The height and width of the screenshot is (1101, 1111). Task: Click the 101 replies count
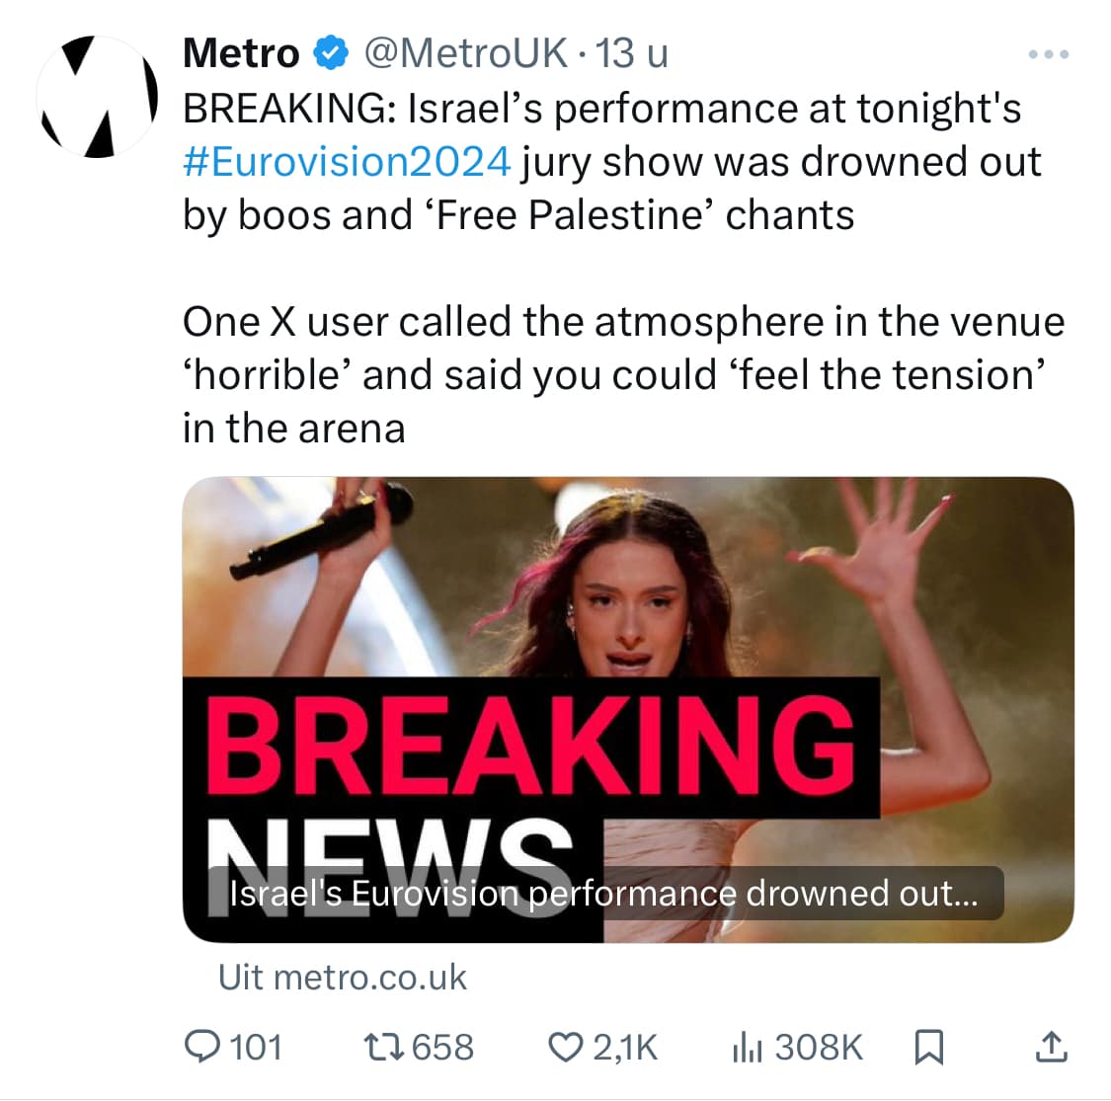(256, 1047)
